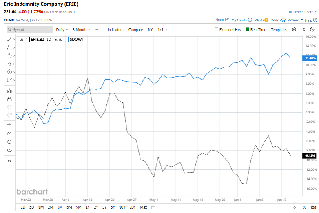Toggle the lock drawings icon
The width and height of the screenshot is (319, 213).
tap(9, 99)
